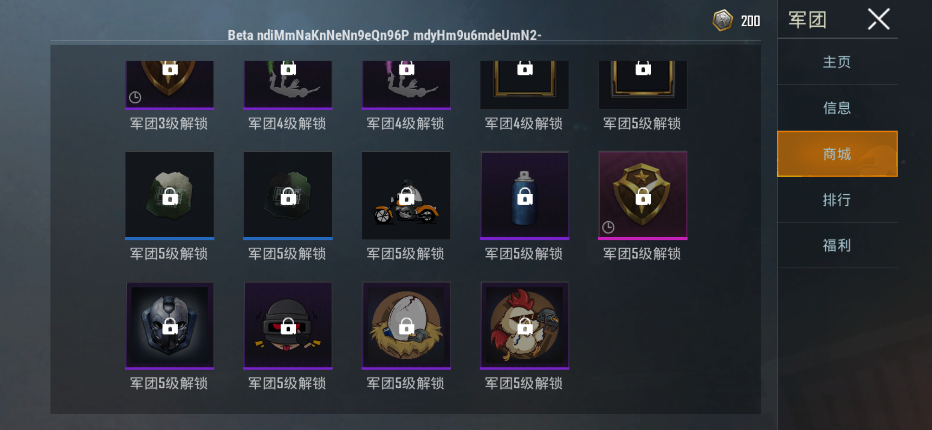
Task: Select the locked blue spray can item
Action: point(525,195)
